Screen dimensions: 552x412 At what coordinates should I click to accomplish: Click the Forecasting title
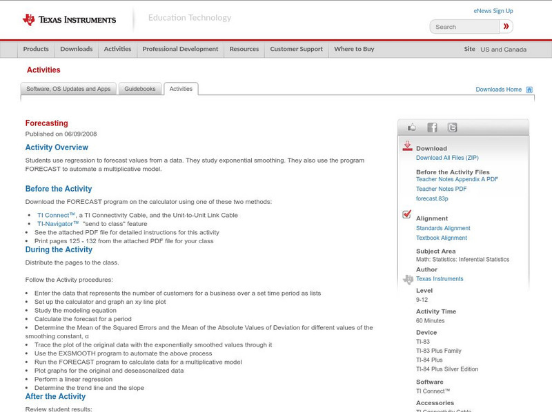[46, 123]
